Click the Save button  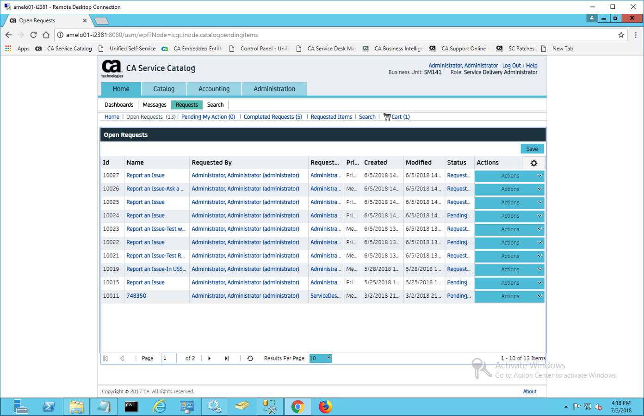[532, 149]
